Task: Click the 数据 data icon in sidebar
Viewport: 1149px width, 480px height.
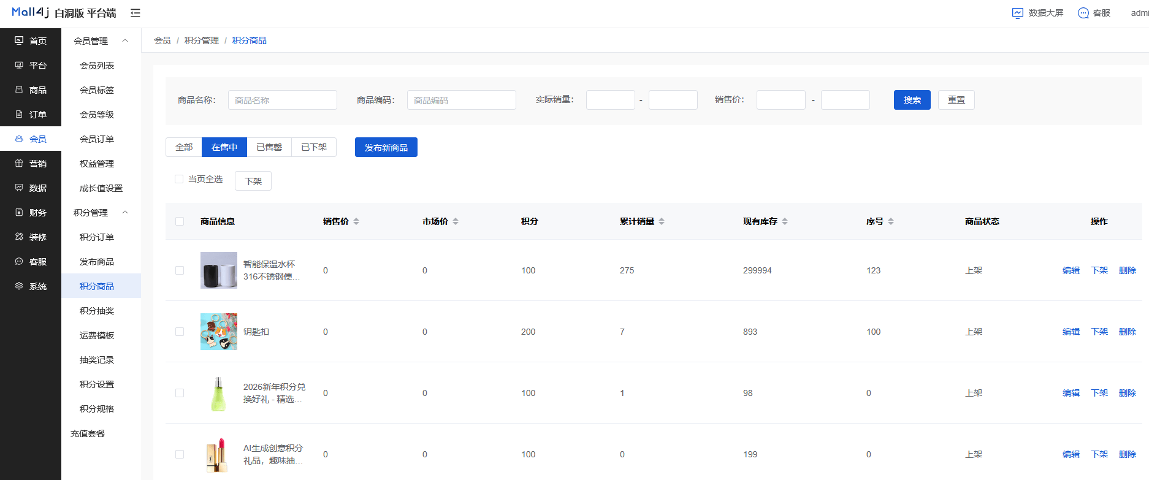Action: (19, 188)
